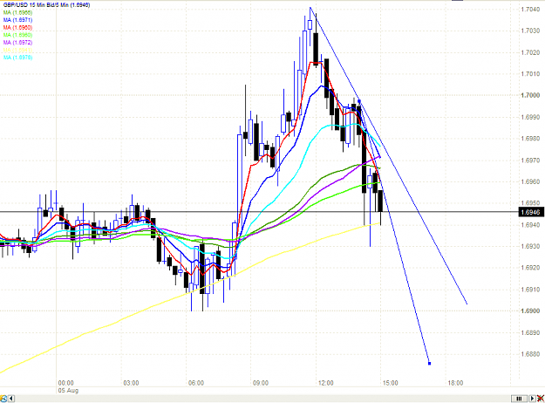This screenshot has height=403, width=545.
Task: Click the round icon in bottom-left corner
Action: click(3, 399)
